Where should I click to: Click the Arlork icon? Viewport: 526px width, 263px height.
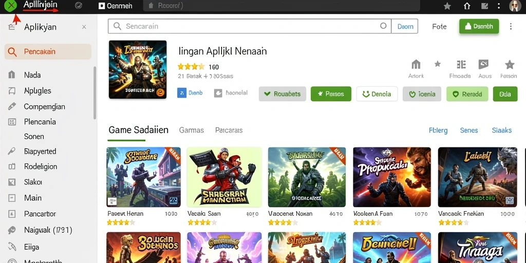[x=416, y=64]
